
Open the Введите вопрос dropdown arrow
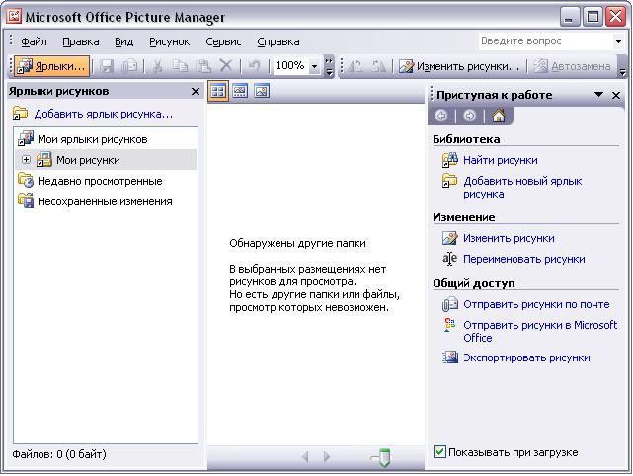point(618,41)
